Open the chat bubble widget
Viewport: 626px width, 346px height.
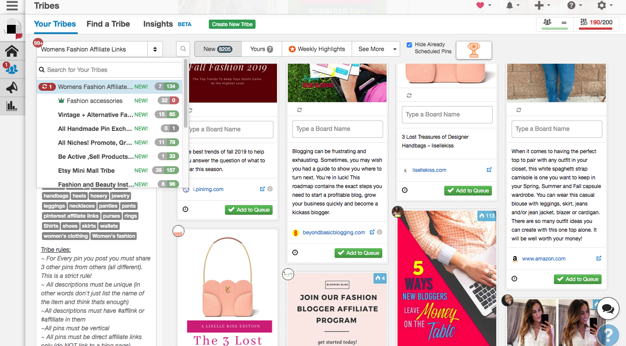click(x=608, y=309)
